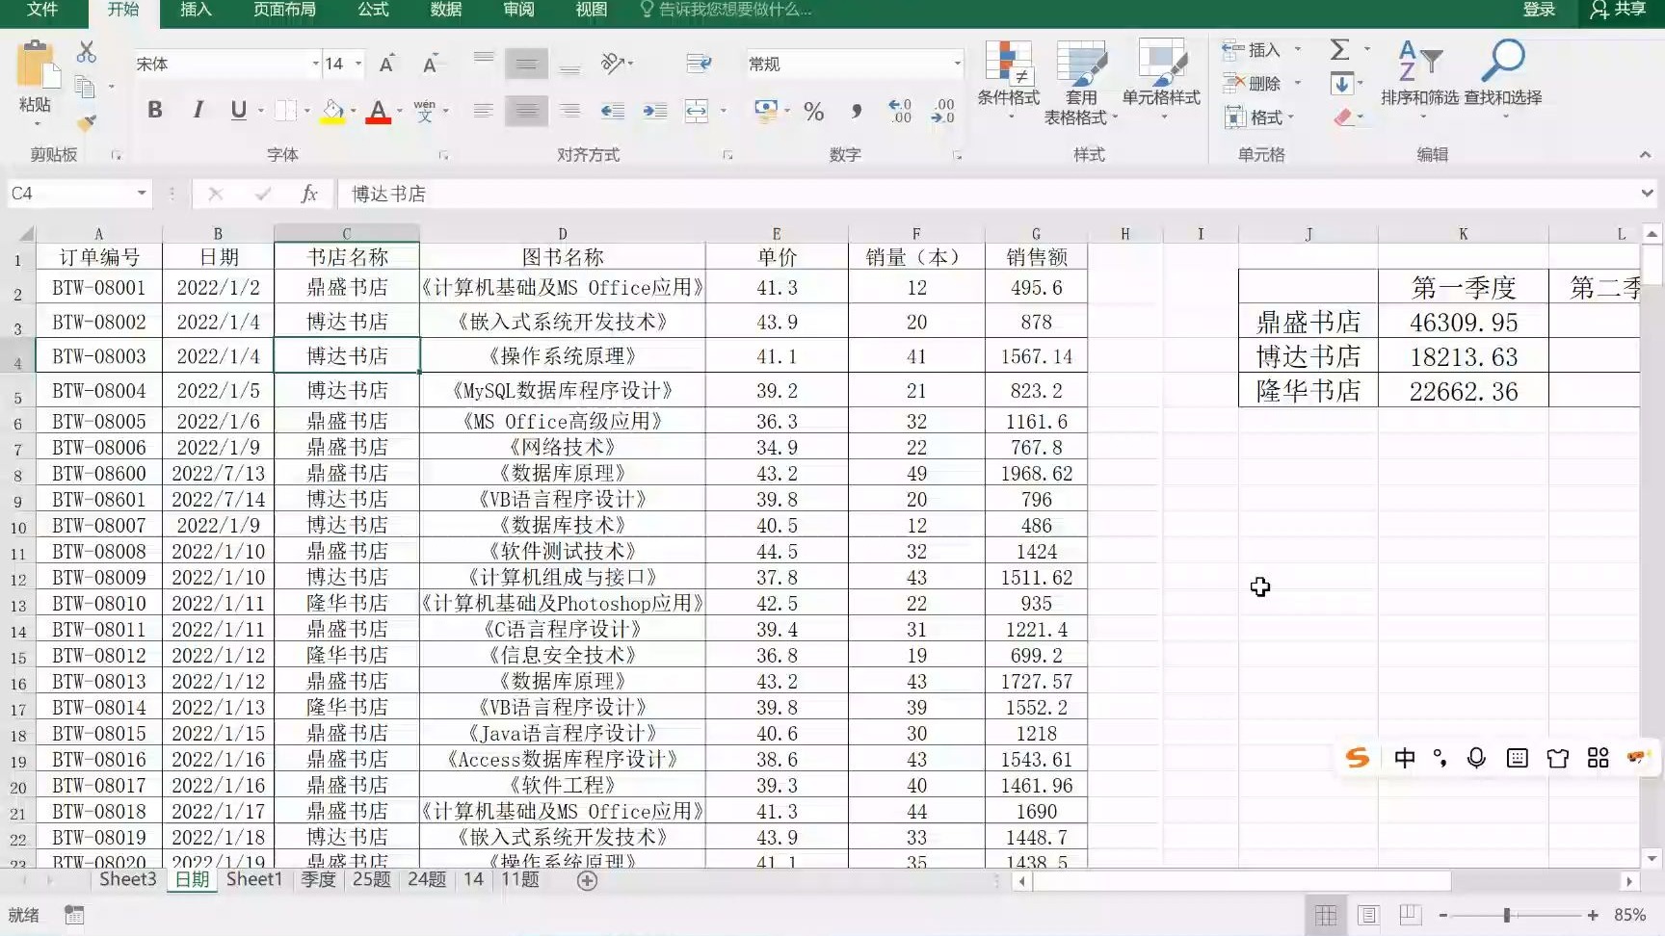Click the cell borders icon
Screen dimensions: 1665x936
[x=285, y=110]
